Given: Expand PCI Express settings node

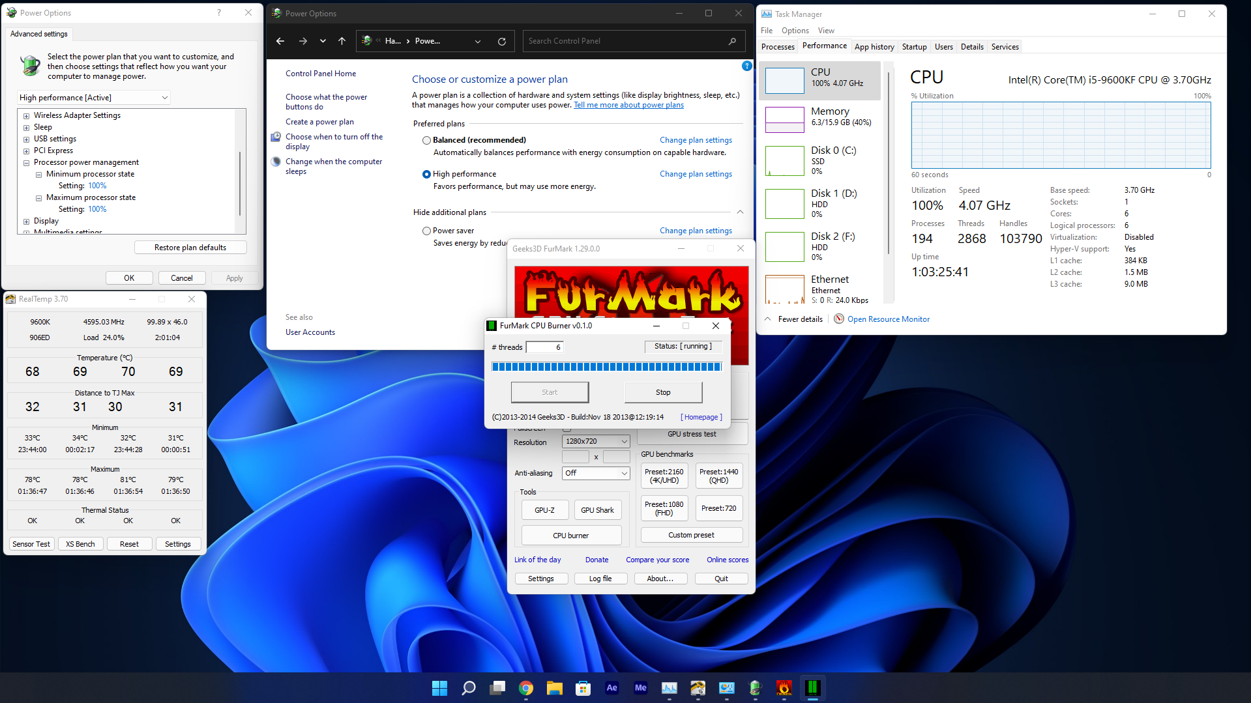Looking at the screenshot, I should tap(27, 151).
